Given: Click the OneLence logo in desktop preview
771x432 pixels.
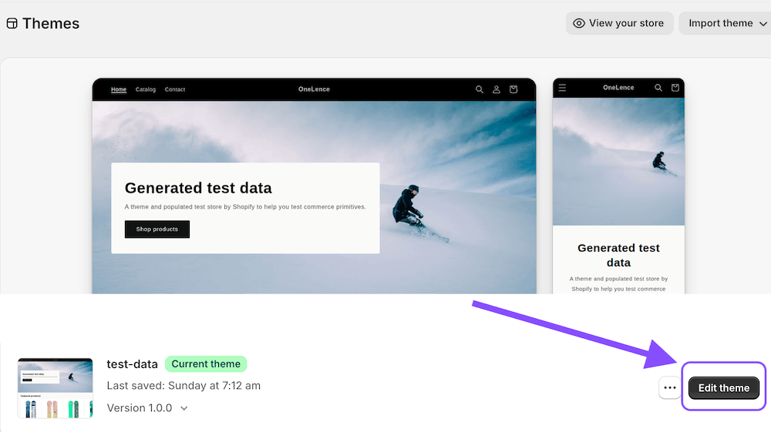Looking at the screenshot, I should tap(314, 89).
